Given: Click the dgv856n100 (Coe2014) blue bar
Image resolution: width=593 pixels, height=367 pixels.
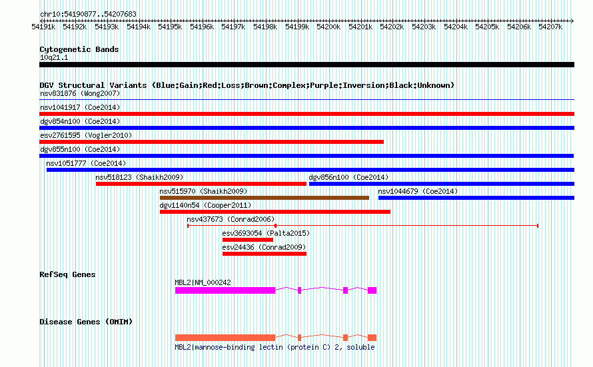Looking at the screenshot, I should [x=442, y=184].
